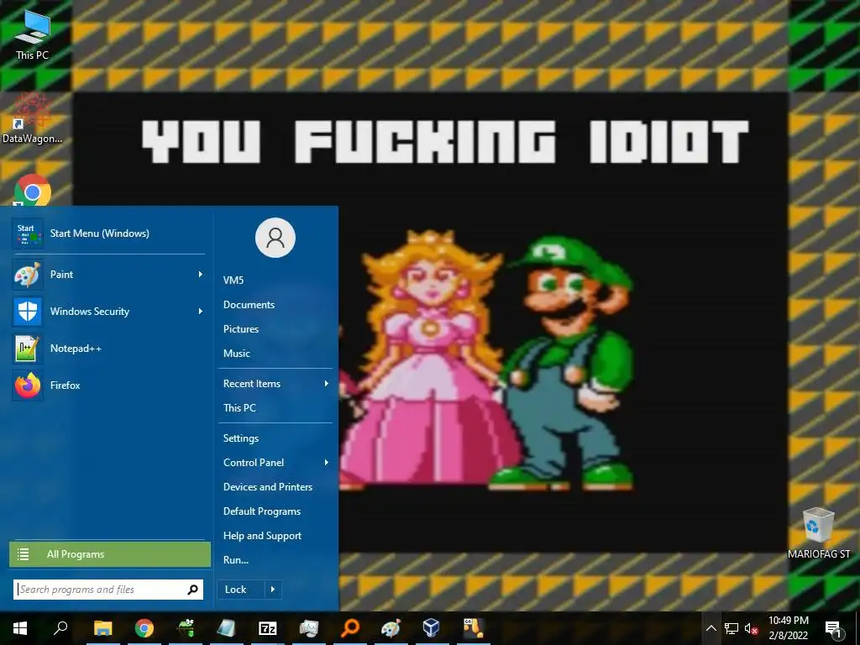The height and width of the screenshot is (645, 860).
Task: Open the Run... dialog
Action: point(275,560)
